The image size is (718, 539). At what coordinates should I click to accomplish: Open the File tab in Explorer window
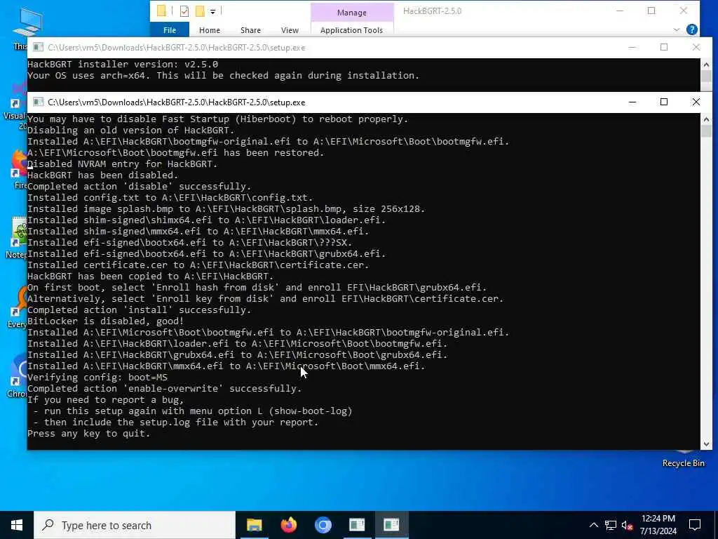pyautogui.click(x=170, y=29)
